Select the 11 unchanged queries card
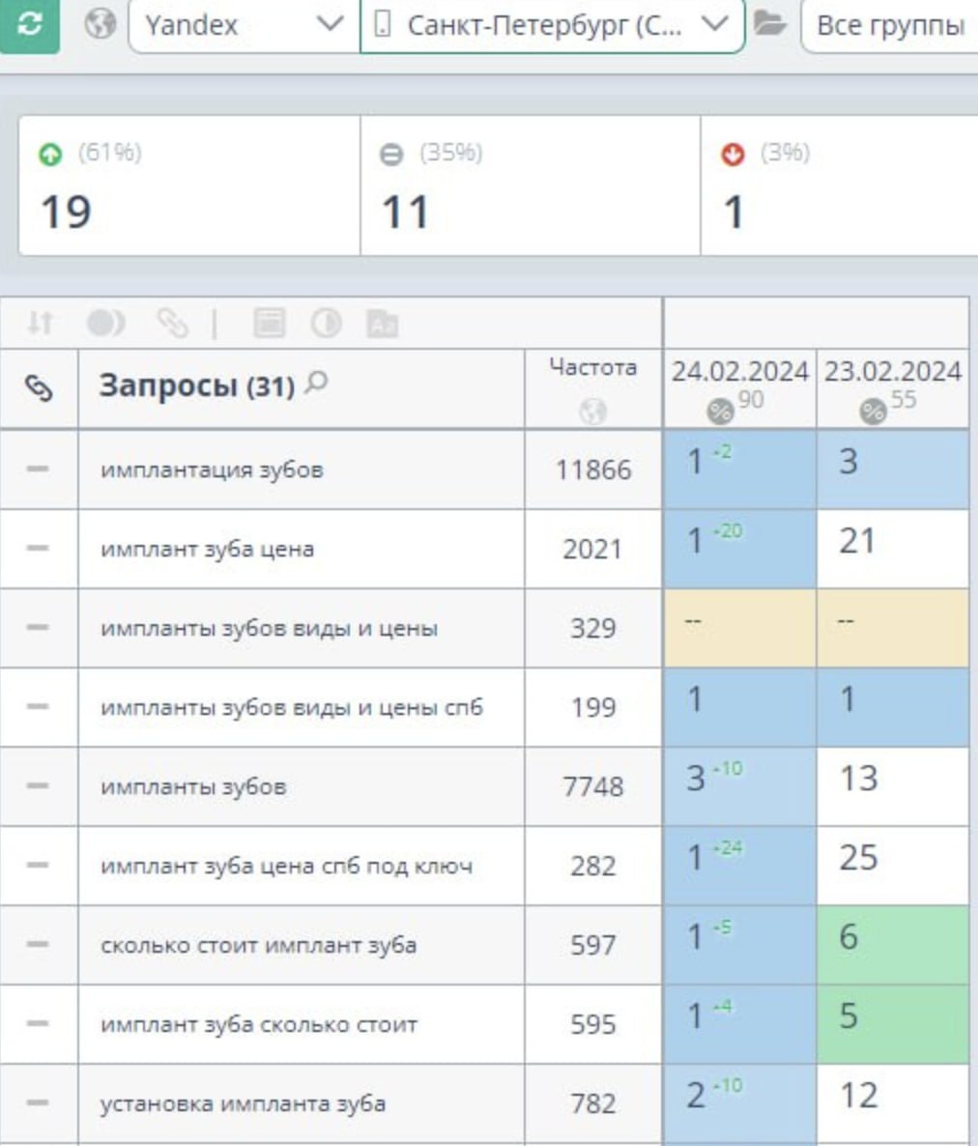This screenshot has width=978, height=1146. 530,186
